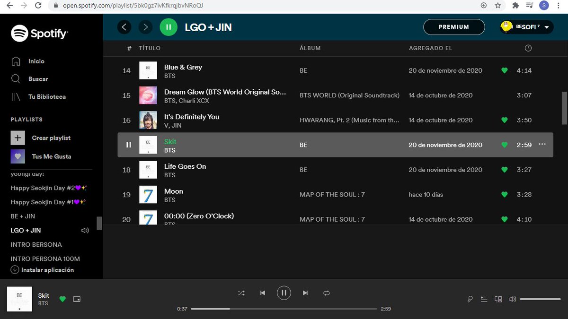Open the BE + JIN playlist
This screenshot has height=319, width=568.
pos(23,216)
